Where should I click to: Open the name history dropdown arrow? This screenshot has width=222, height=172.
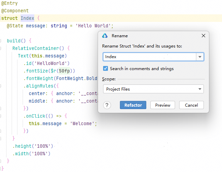[x=200, y=57]
